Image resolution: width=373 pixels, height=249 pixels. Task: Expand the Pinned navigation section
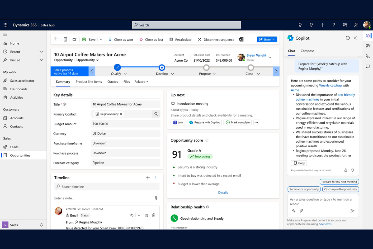point(41,60)
